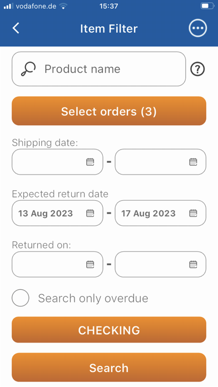Open calendar for Shipping date start
Viewport: 218px width, 387px height.
coord(90,162)
